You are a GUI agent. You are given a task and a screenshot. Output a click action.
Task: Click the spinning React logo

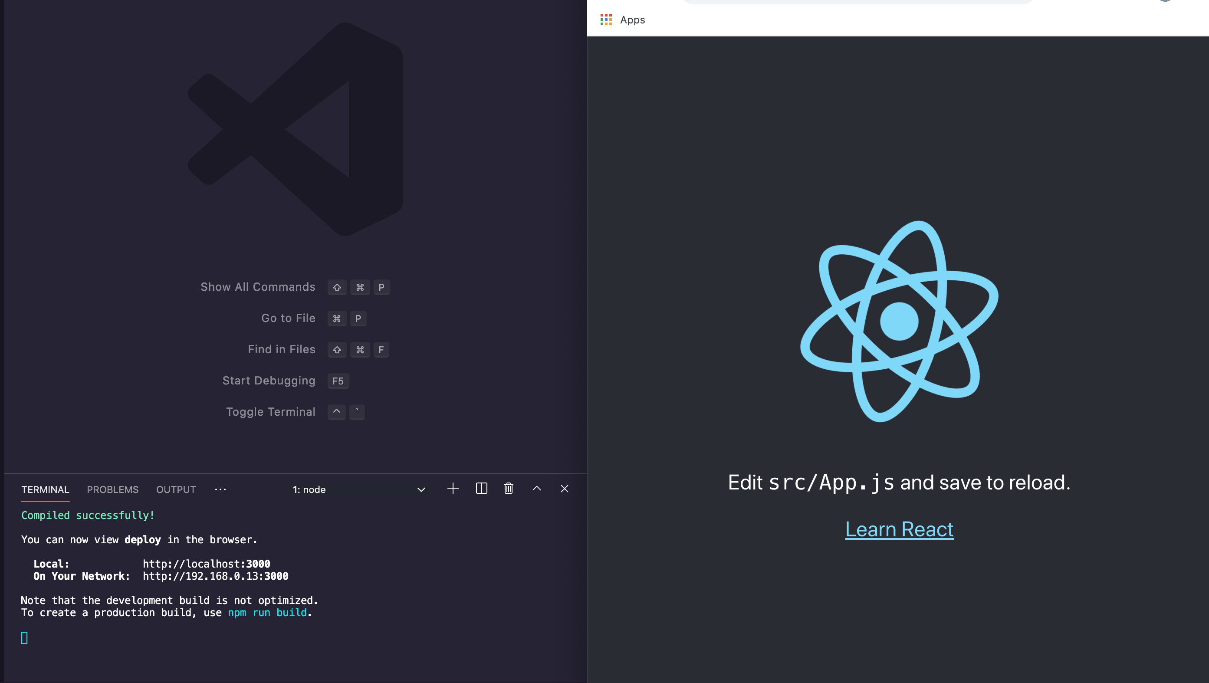coord(899,322)
